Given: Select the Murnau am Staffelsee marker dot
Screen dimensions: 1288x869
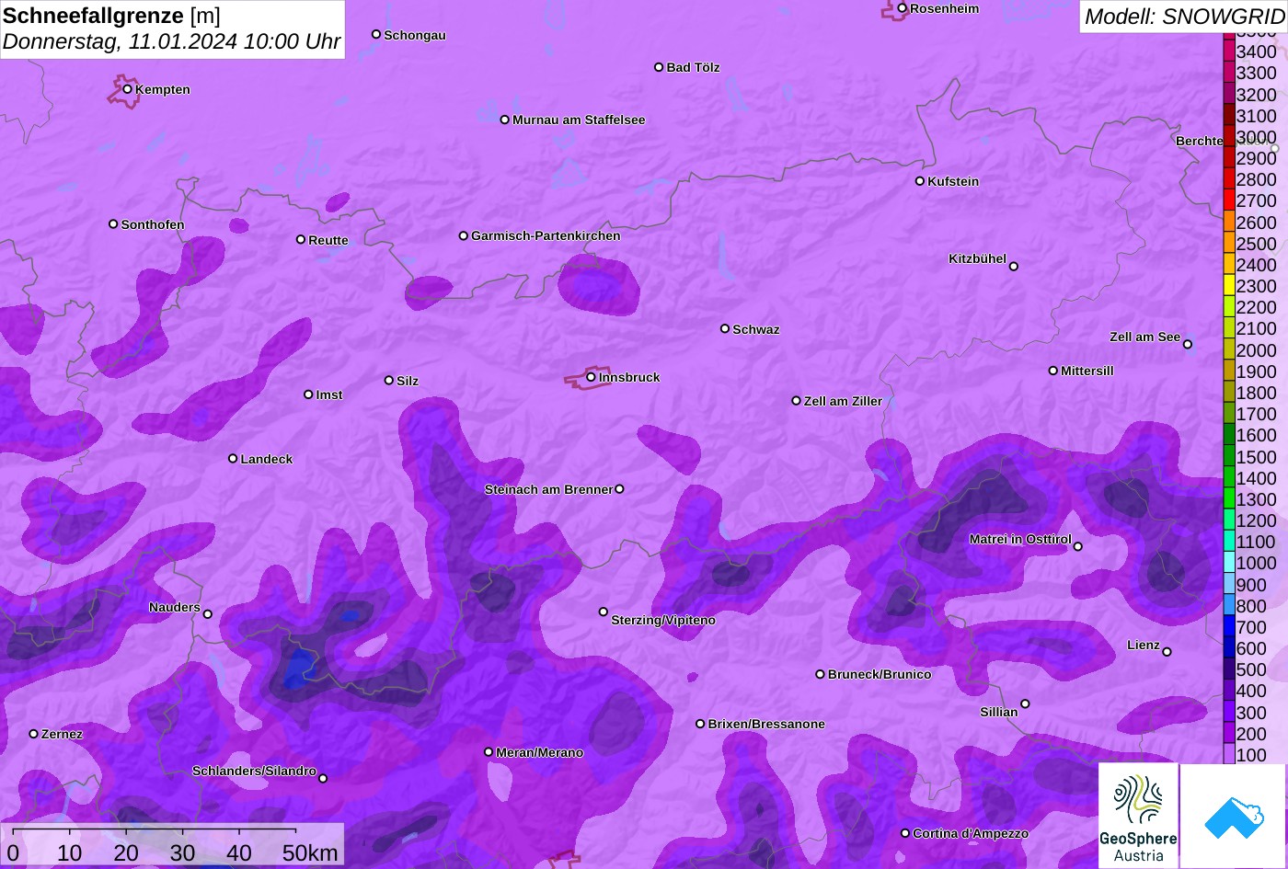Looking at the screenshot, I should (x=505, y=120).
